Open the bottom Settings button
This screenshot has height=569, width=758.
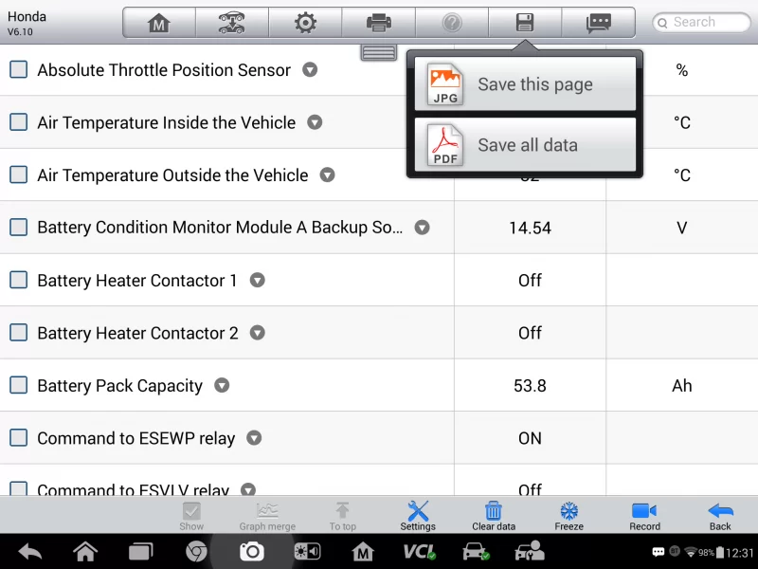418,515
